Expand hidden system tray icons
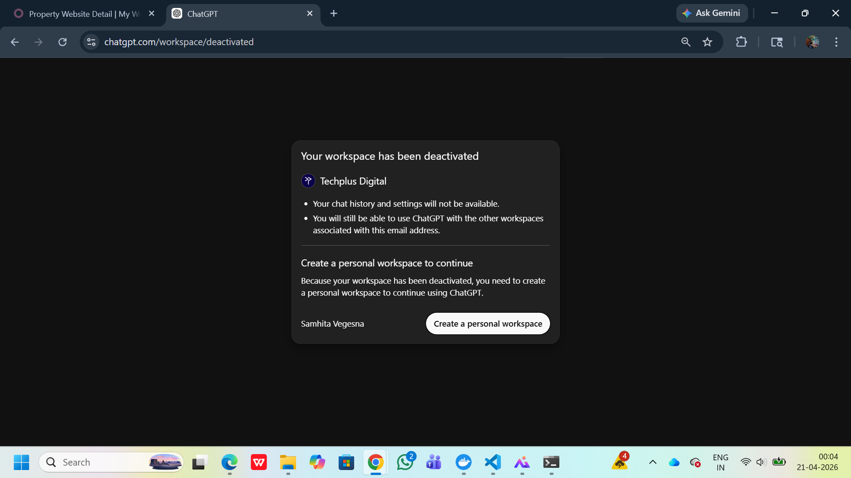Screen dimensions: 851x478 (x=653, y=463)
